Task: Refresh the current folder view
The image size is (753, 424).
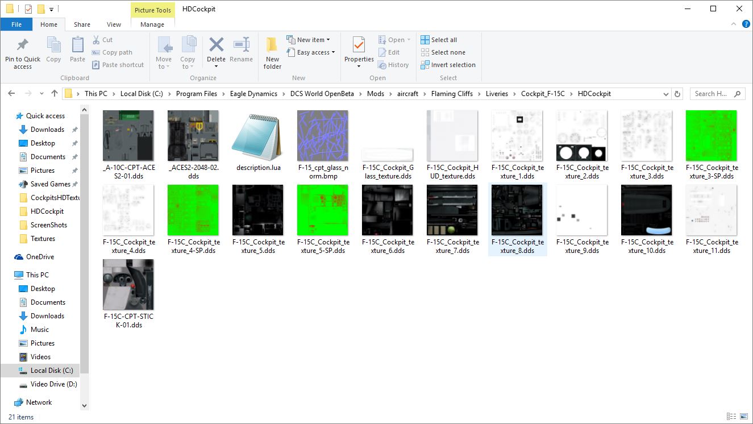Action: tap(677, 94)
